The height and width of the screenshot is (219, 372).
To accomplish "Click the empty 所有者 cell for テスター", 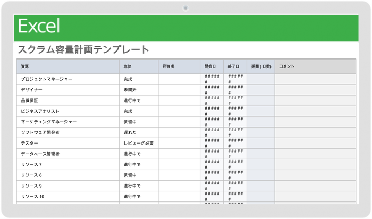I will (180, 143).
